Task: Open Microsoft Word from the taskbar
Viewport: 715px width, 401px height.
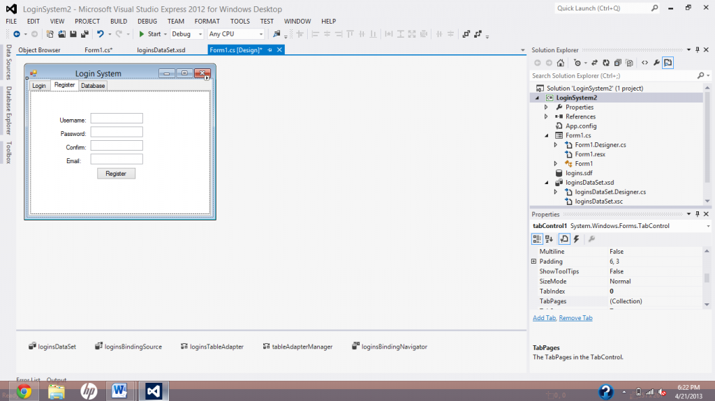Action: pos(119,391)
